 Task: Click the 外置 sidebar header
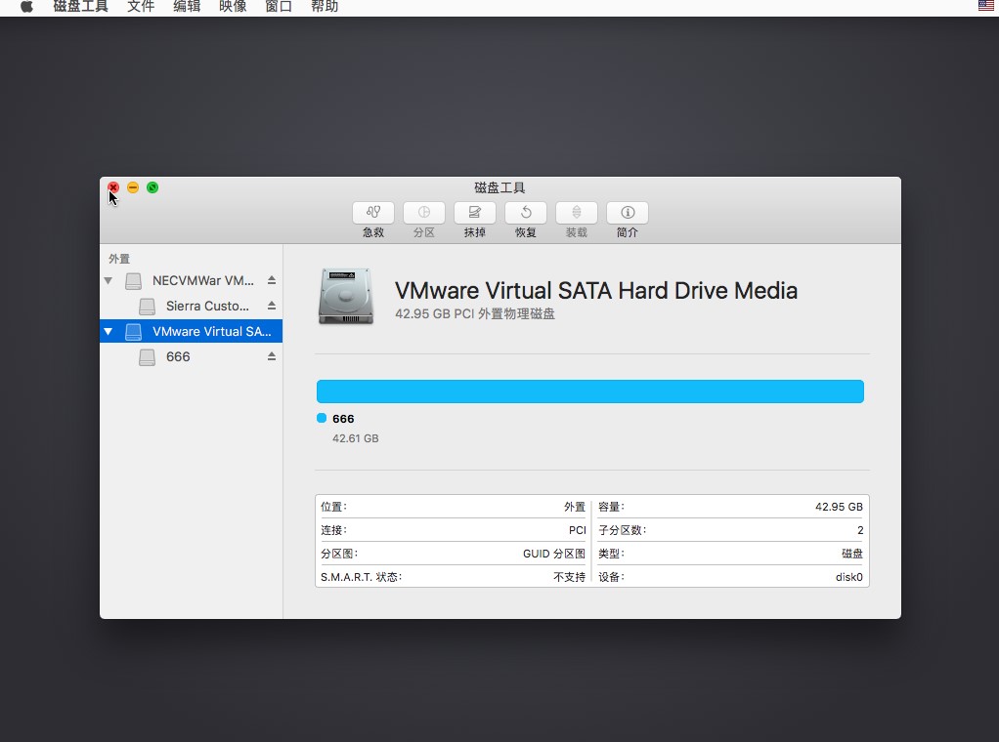click(119, 259)
